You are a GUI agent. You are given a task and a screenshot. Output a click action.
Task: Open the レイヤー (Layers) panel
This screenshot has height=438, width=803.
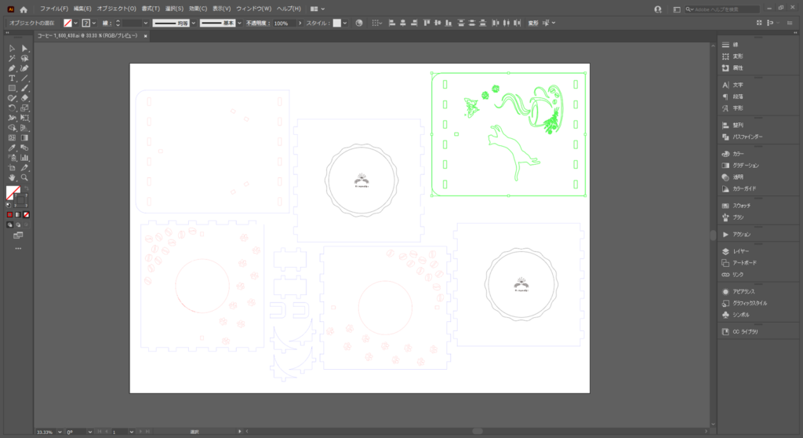tap(741, 251)
